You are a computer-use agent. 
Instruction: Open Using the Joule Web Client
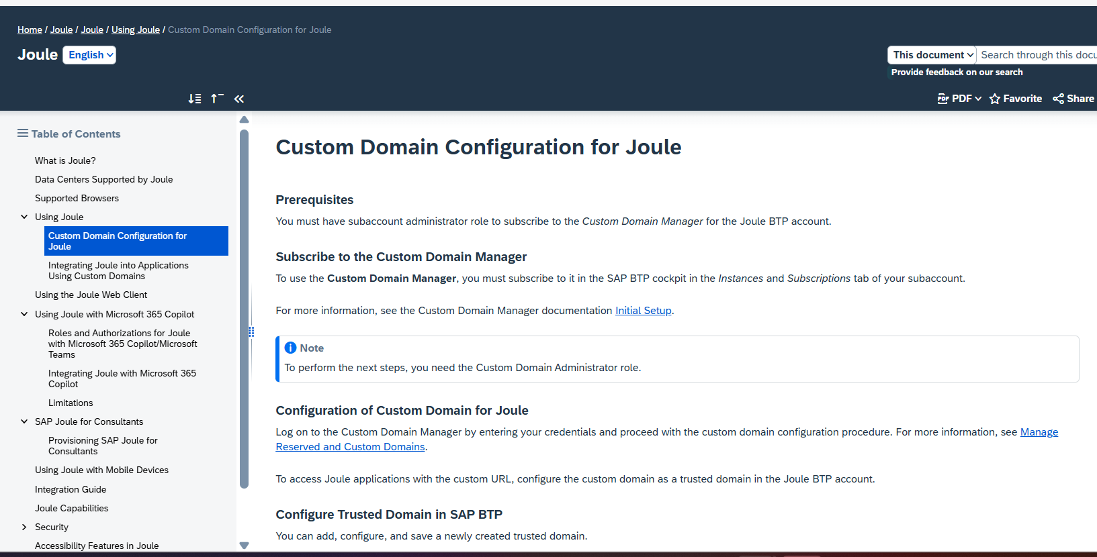[x=91, y=295]
